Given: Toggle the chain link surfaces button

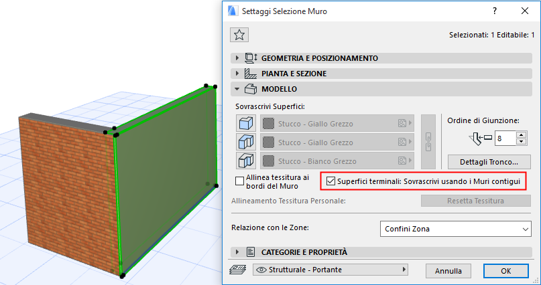Looking at the screenshot, I should [x=428, y=142].
